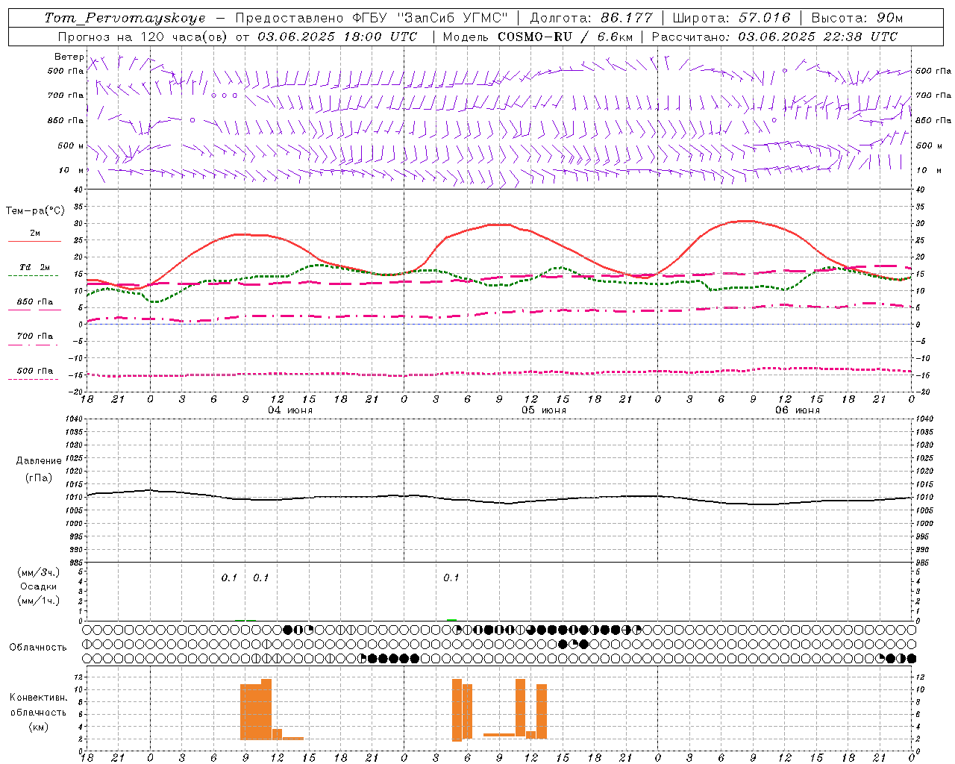The height and width of the screenshot is (764, 955).
Task: Click the Высота: 90м field
Action: click(857, 18)
